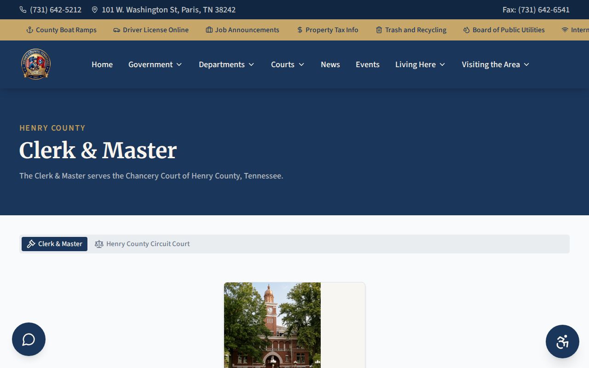Click the fax number text in top bar
The height and width of the screenshot is (368, 589).
536,10
